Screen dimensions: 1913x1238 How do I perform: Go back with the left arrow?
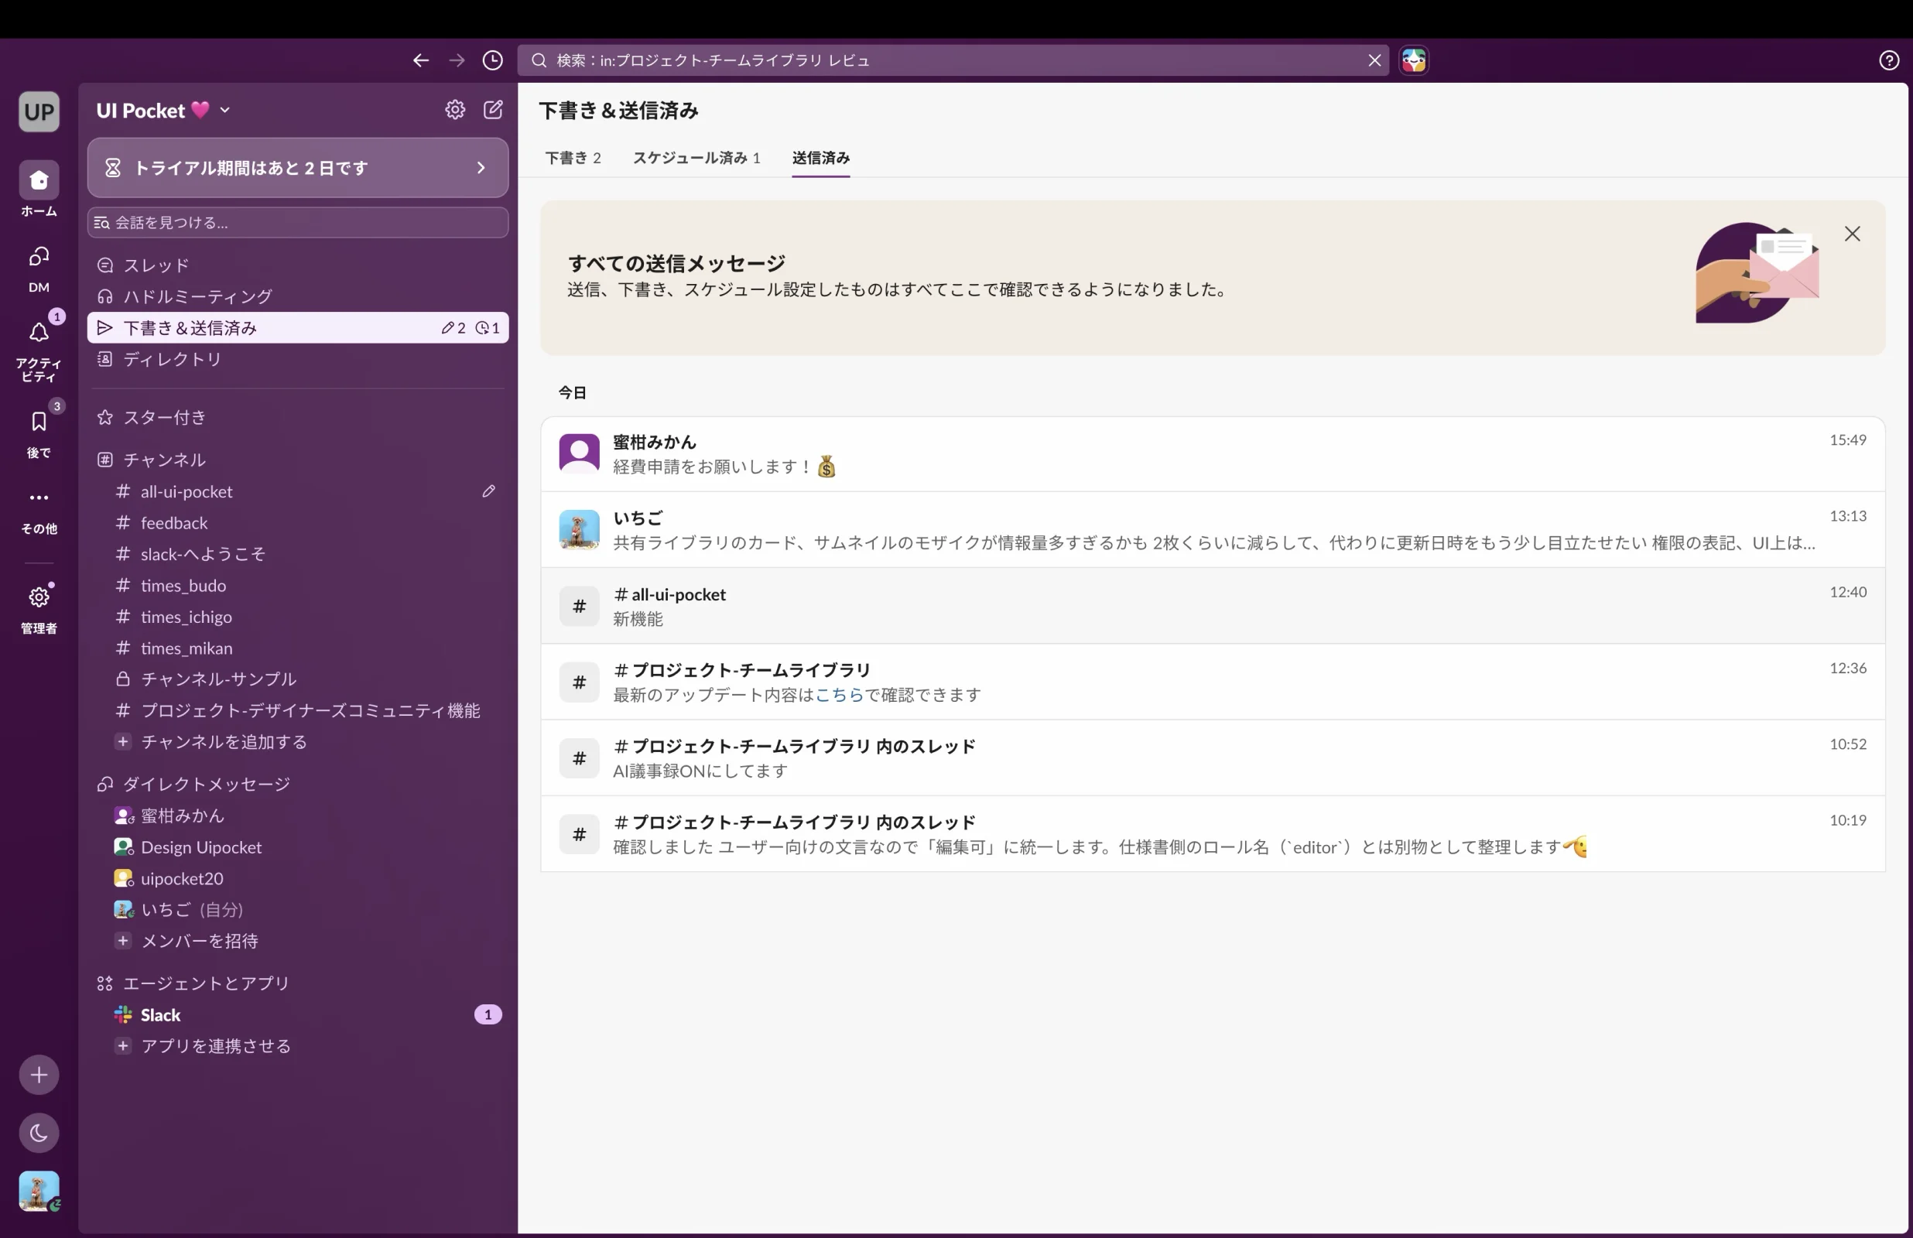tap(420, 60)
